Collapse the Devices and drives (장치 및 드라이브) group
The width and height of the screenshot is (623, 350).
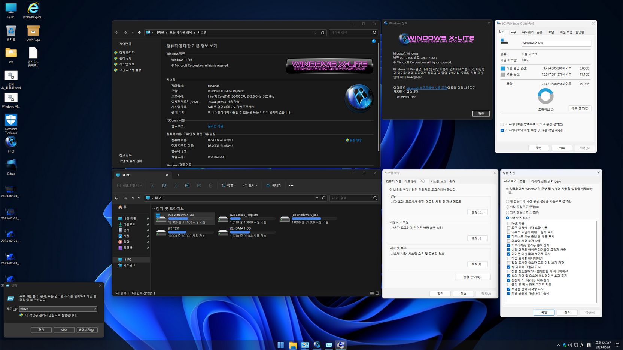[154, 209]
